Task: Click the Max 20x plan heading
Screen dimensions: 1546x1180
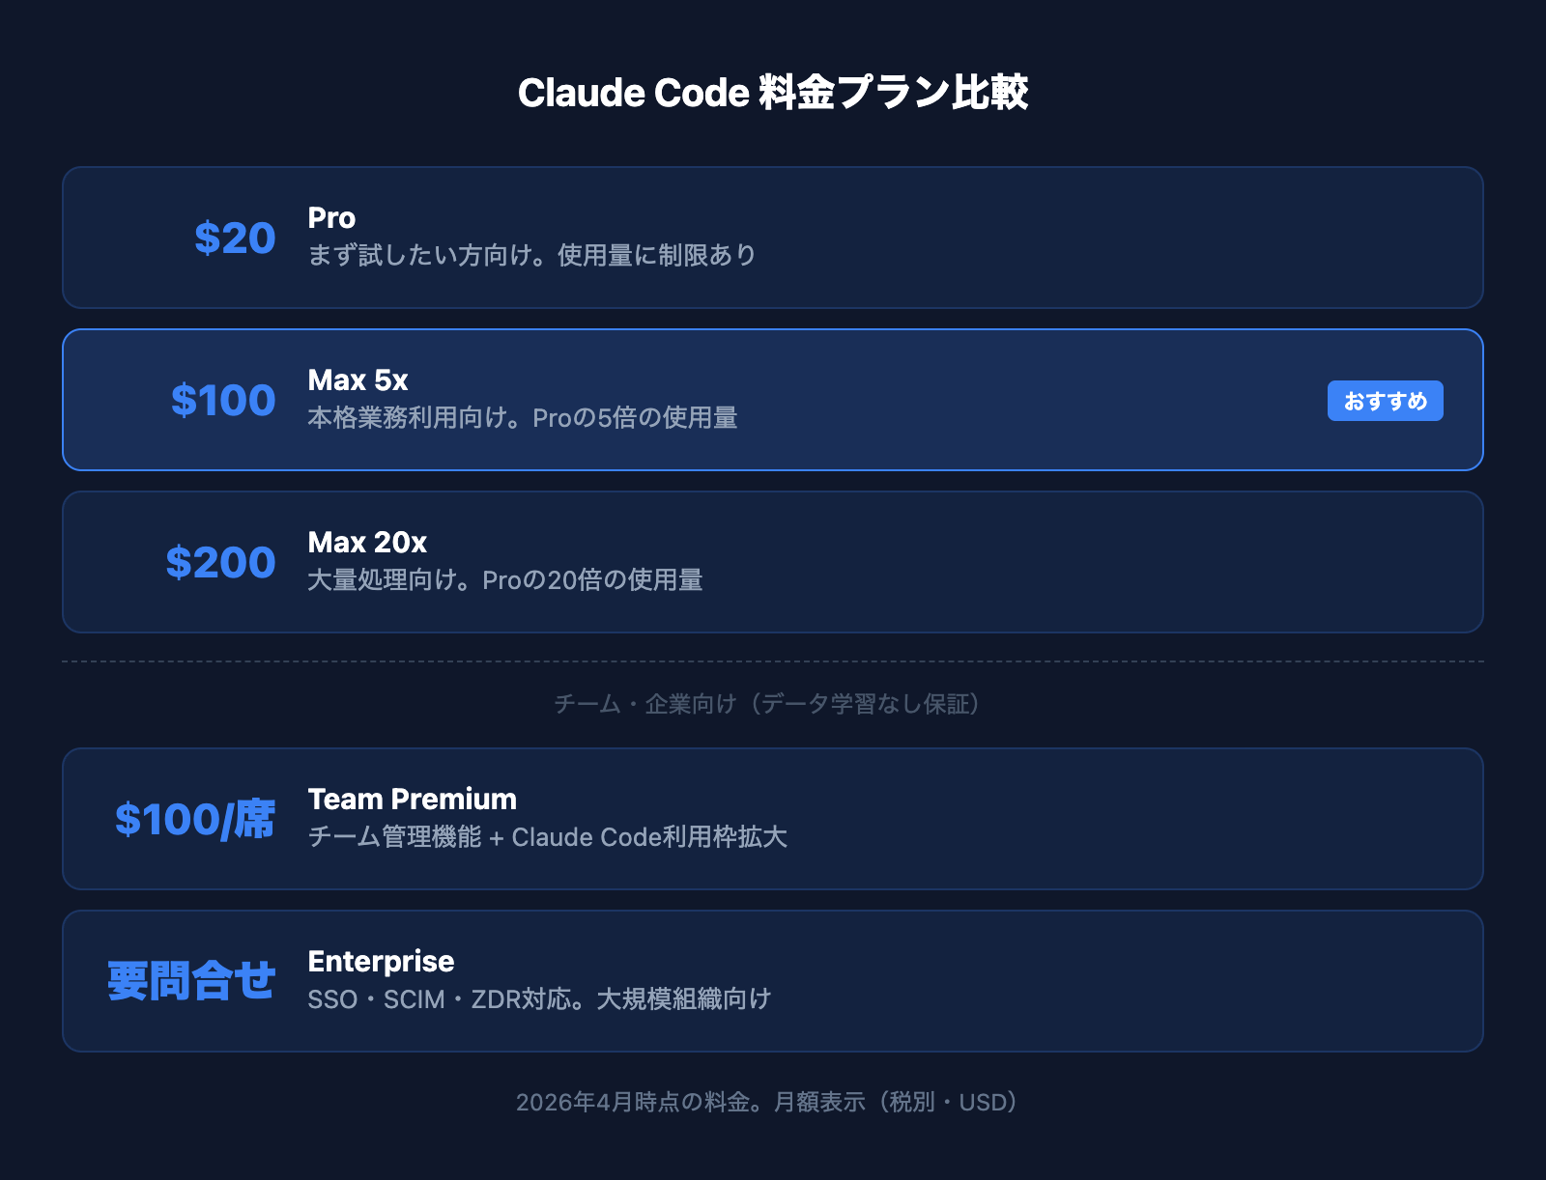Action: 367,543
